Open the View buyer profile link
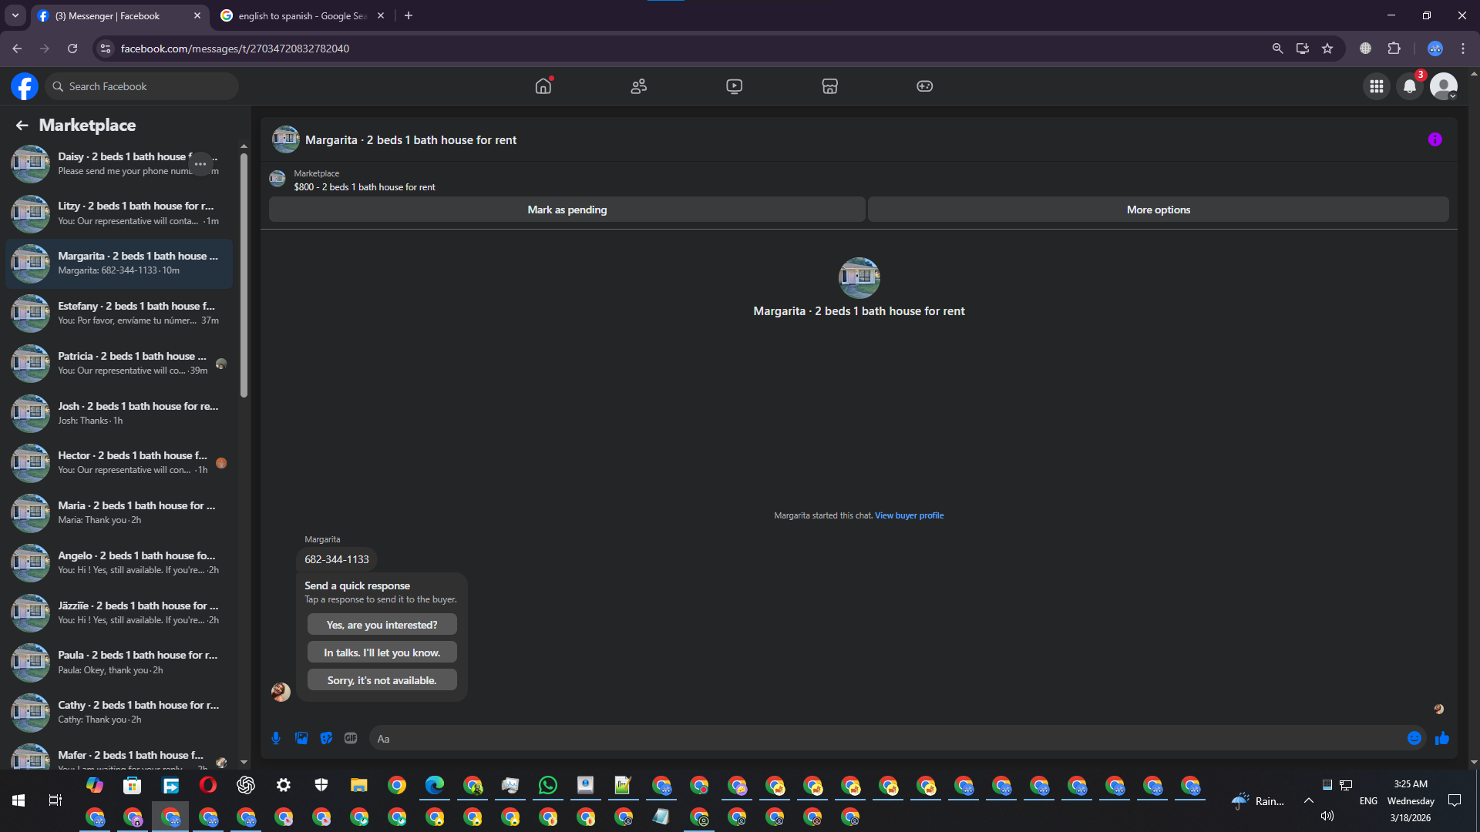This screenshot has width=1480, height=832. (x=909, y=515)
